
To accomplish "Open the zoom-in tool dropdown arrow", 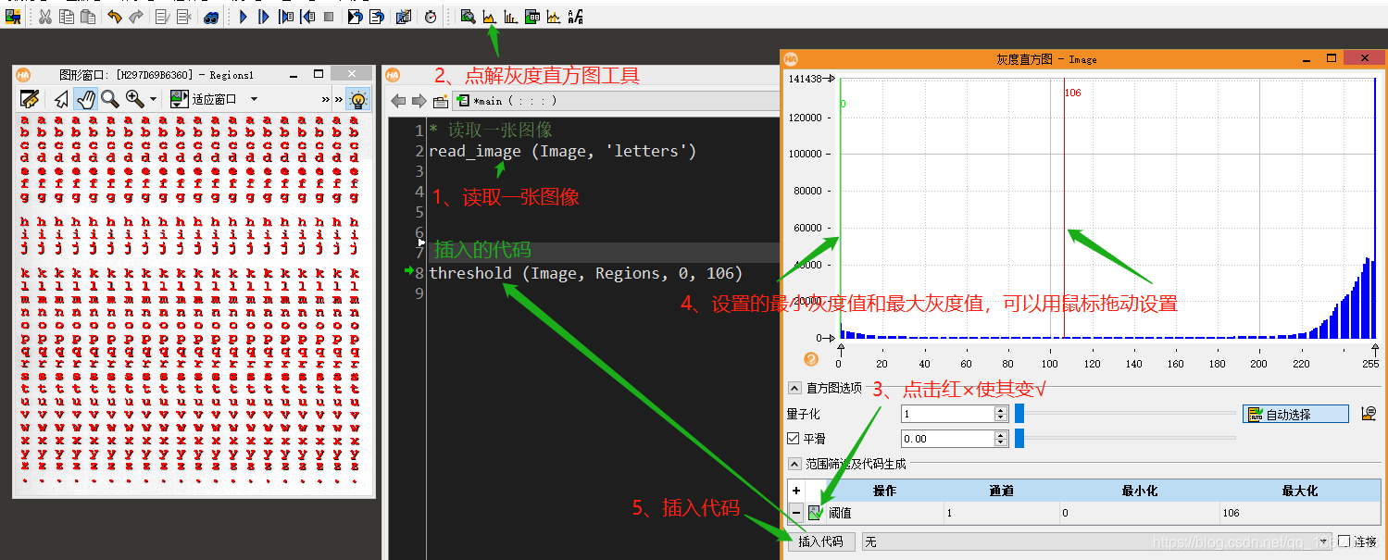I will [153, 99].
